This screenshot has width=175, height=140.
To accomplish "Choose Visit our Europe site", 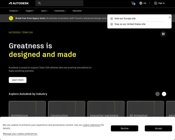I will (125, 19).
